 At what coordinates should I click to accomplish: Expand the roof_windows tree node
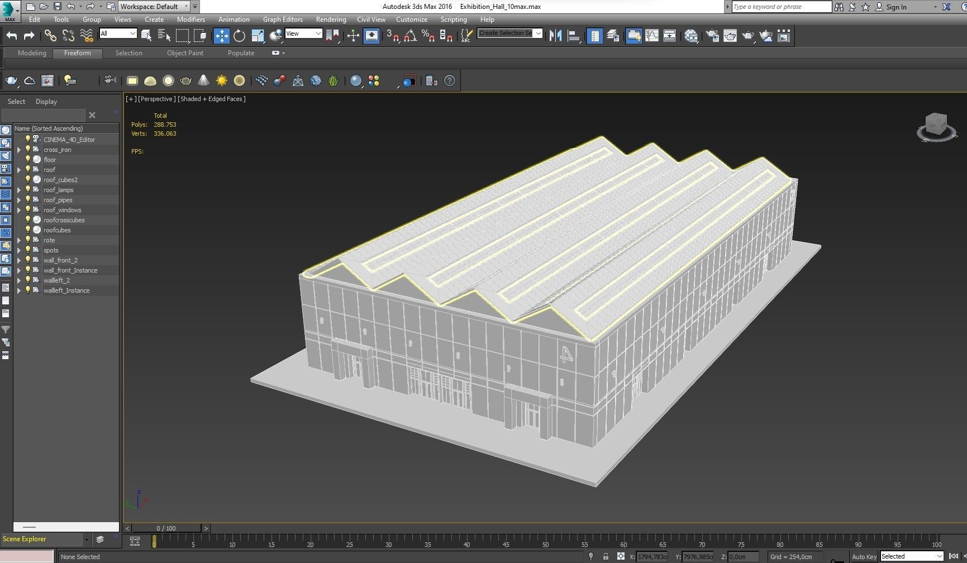pos(18,210)
